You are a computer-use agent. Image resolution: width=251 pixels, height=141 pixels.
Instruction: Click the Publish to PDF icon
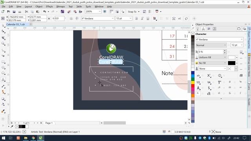(80, 11)
